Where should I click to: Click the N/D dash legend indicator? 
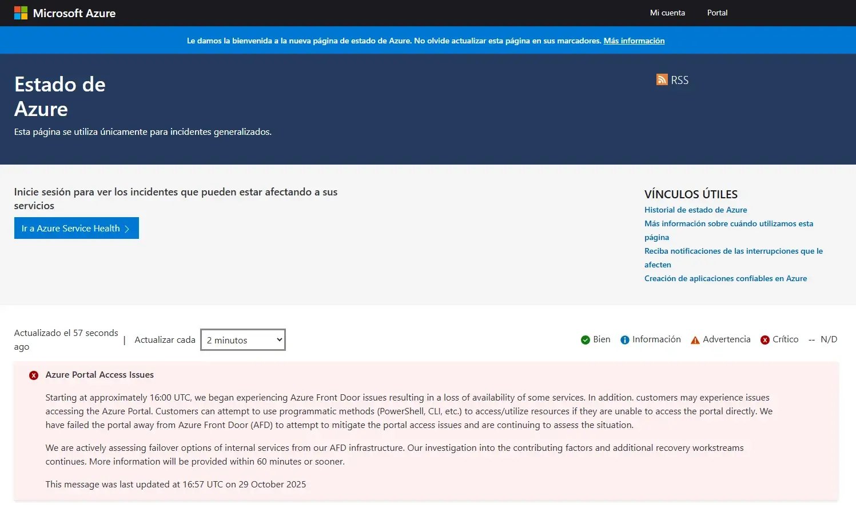(811, 340)
